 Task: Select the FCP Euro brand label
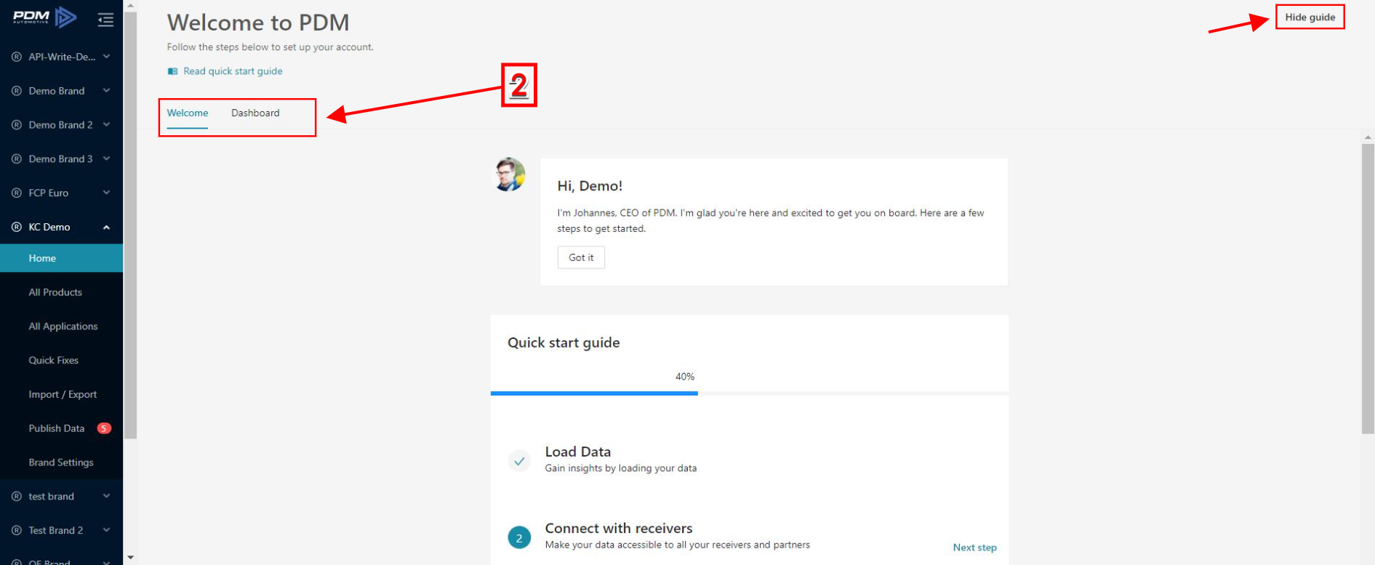coord(49,193)
